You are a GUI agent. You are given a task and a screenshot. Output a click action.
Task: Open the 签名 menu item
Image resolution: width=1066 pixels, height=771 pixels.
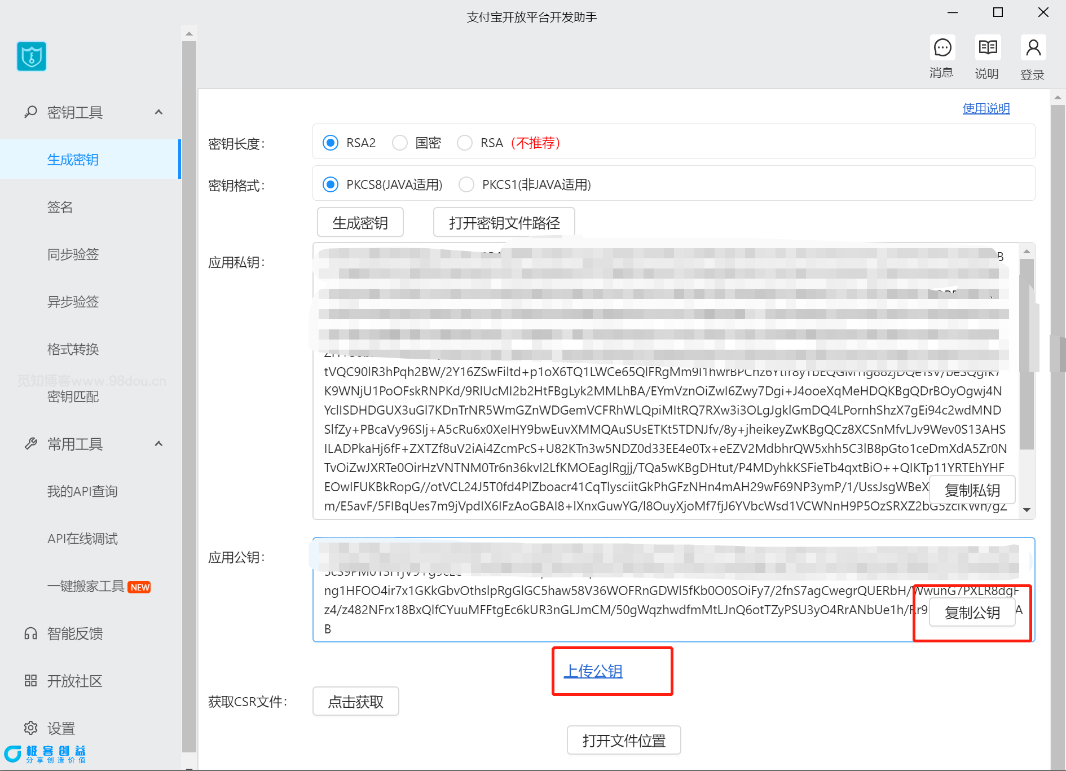click(60, 207)
